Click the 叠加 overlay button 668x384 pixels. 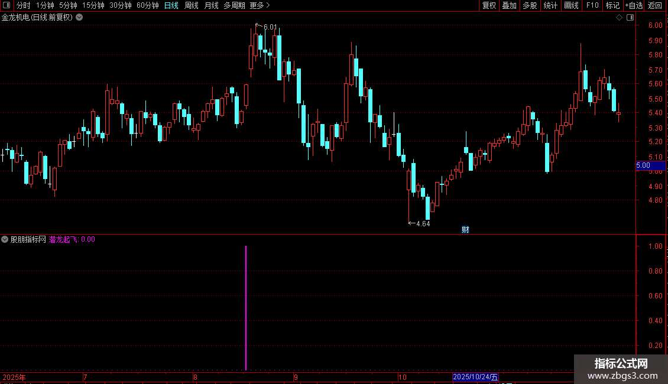click(509, 5)
